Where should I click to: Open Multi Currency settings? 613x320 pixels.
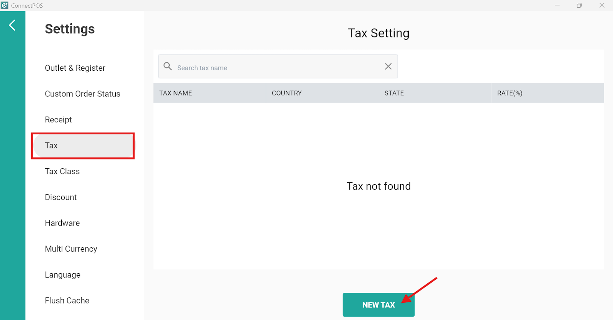pyautogui.click(x=71, y=249)
